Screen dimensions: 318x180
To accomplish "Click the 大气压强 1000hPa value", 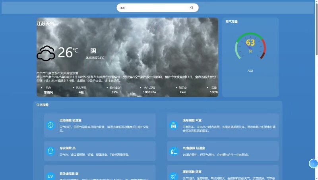I will 150,92.
